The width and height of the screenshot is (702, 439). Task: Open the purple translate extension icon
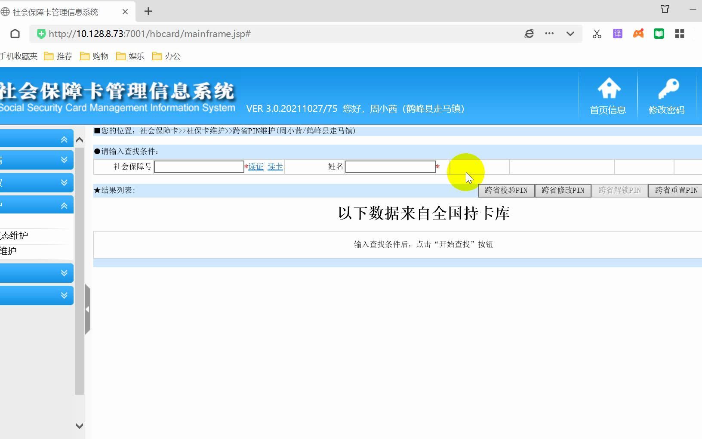point(618,34)
